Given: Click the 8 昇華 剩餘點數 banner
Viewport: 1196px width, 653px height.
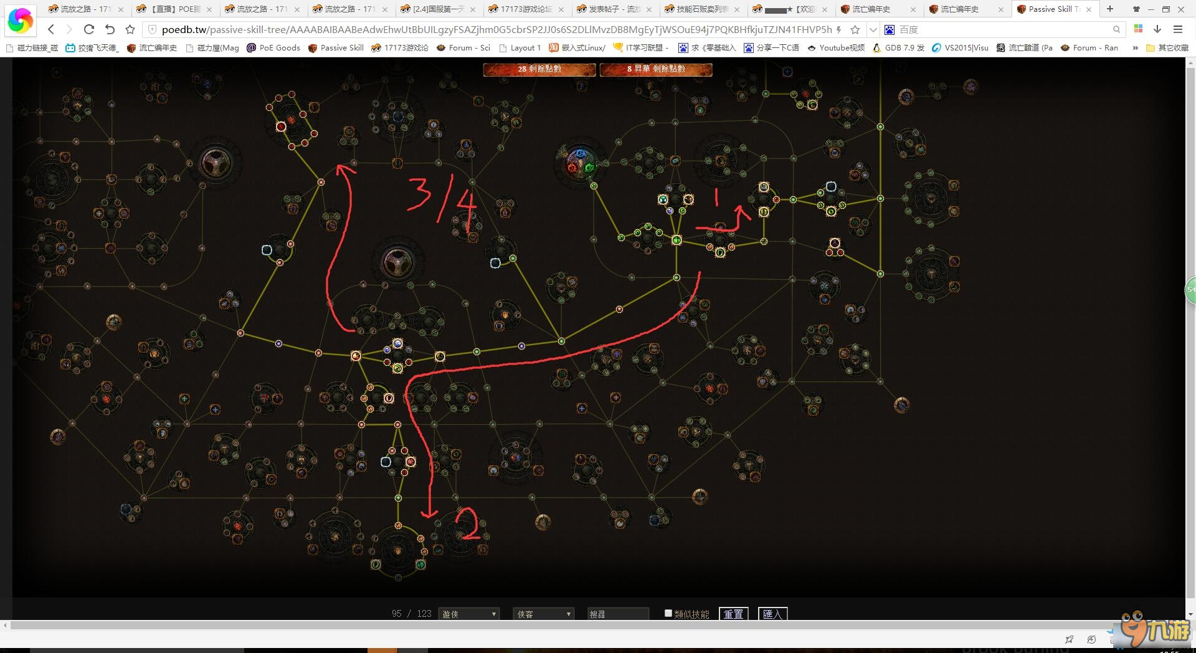Looking at the screenshot, I should (x=656, y=69).
